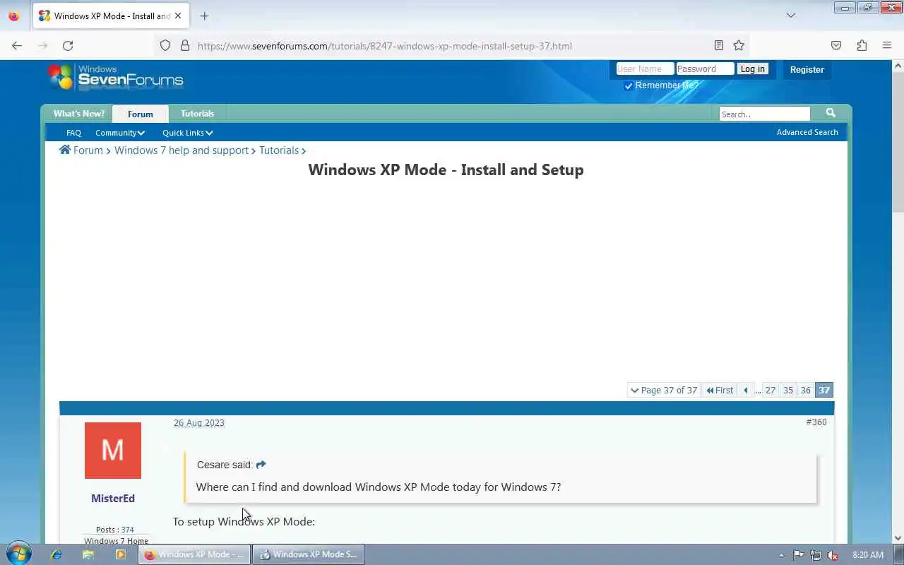Click the current page 37 button
The width and height of the screenshot is (904, 565).
coord(824,390)
